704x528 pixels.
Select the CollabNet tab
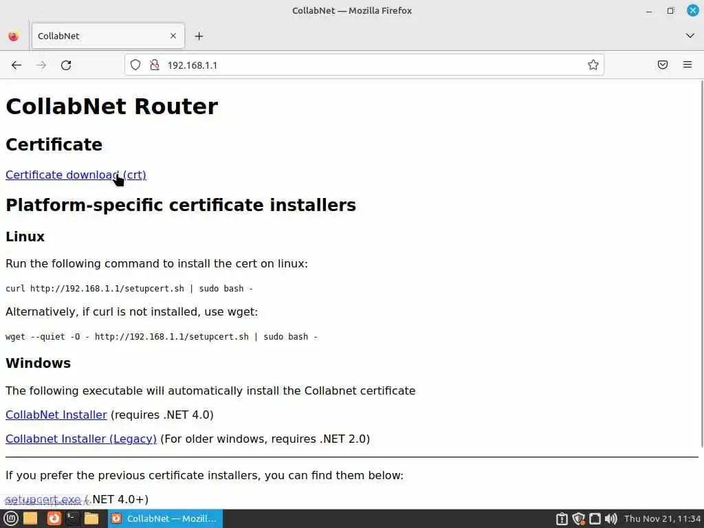coord(108,36)
